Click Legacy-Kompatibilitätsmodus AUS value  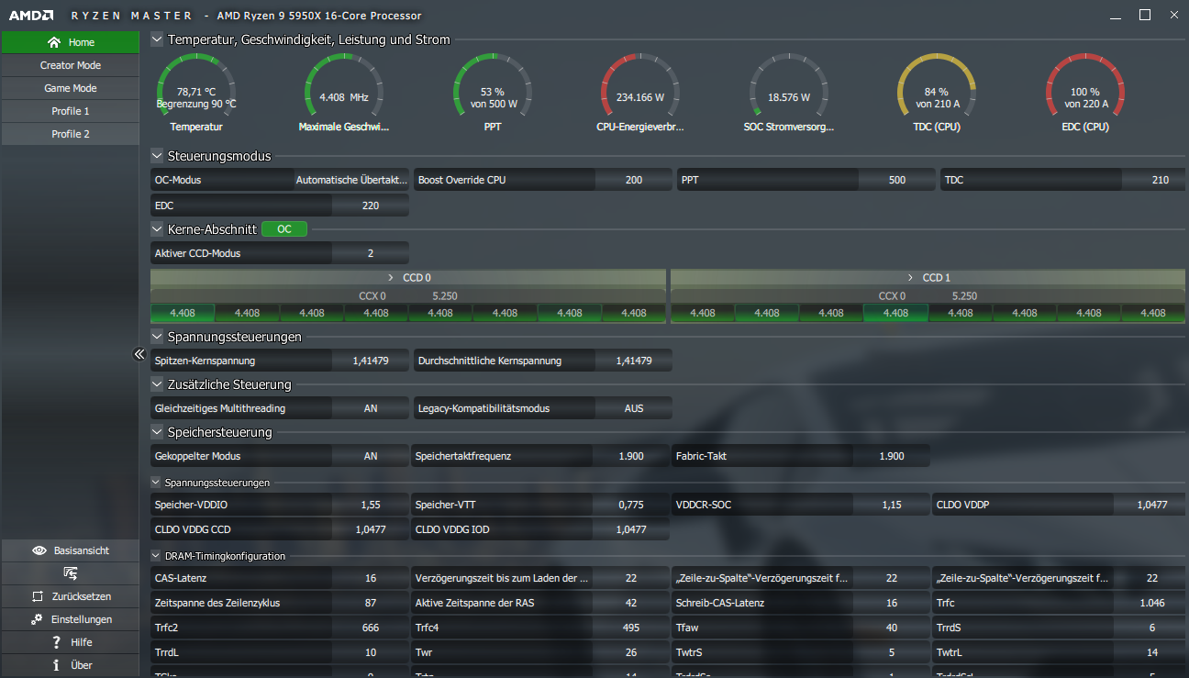(634, 408)
